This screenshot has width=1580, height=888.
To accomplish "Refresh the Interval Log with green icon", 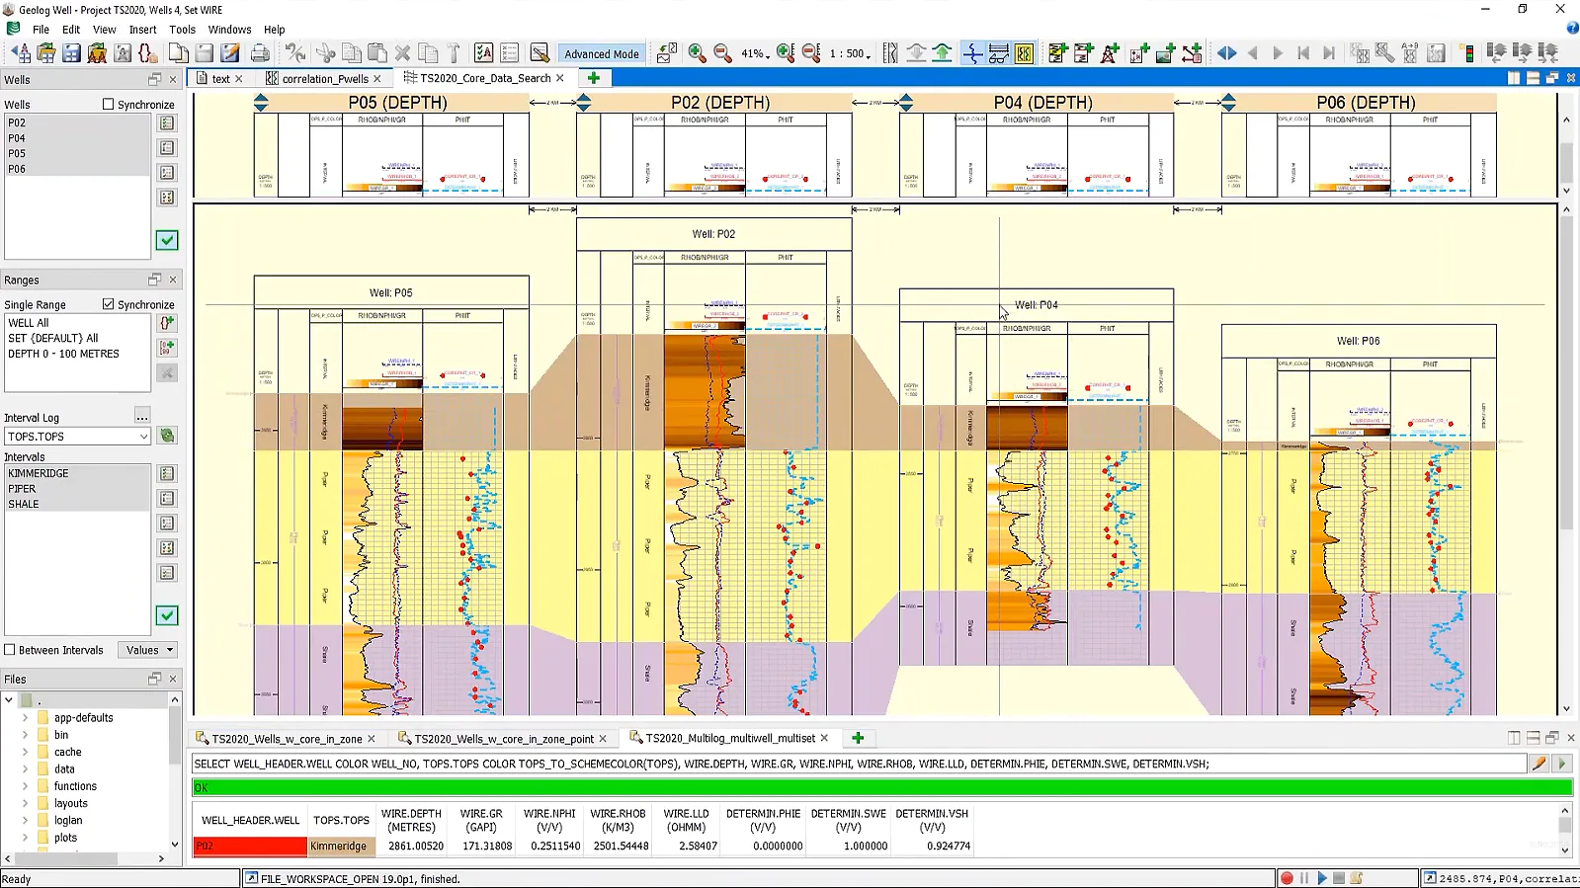I will 167,436.
